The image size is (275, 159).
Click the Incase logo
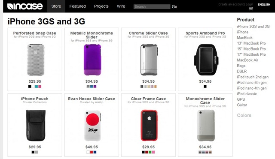point(25,6)
